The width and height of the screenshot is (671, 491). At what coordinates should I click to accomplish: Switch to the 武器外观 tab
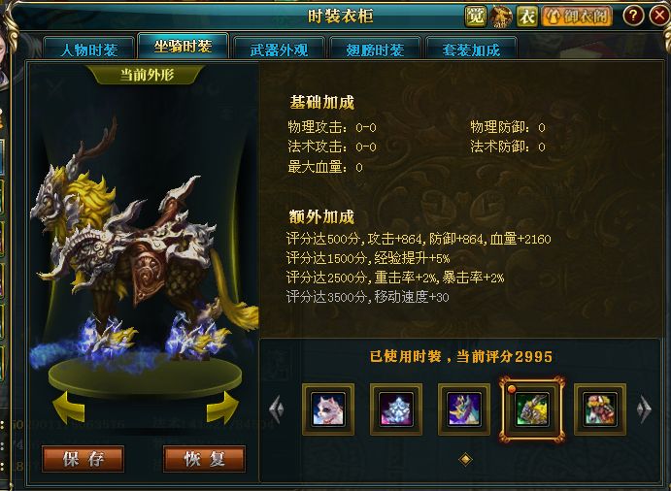pyautogui.click(x=279, y=49)
